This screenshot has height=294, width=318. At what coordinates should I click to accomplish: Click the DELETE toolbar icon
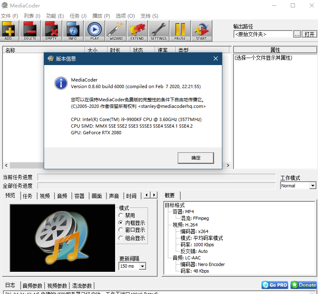[x=30, y=31]
